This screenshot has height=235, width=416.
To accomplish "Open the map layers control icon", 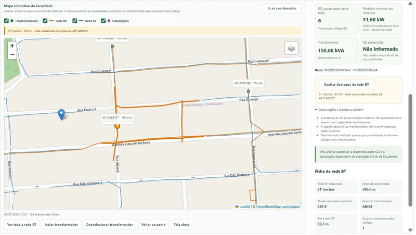I will pos(291,48).
